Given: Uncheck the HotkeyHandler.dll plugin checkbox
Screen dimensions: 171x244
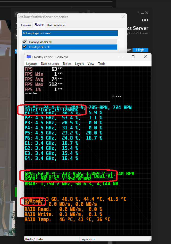Looking at the screenshot, I should 24,42.
